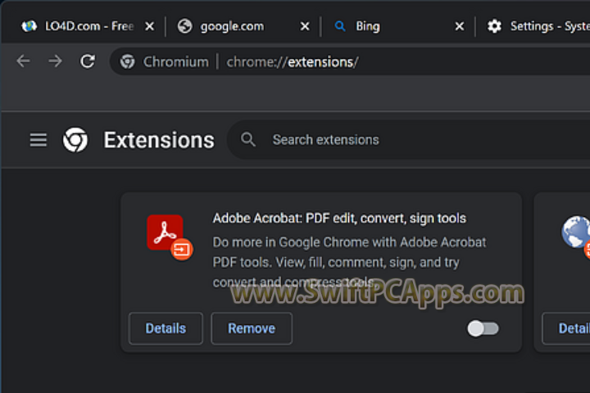590x393 pixels.
Task: Click the Settings tab gear icon
Action: [x=494, y=26]
